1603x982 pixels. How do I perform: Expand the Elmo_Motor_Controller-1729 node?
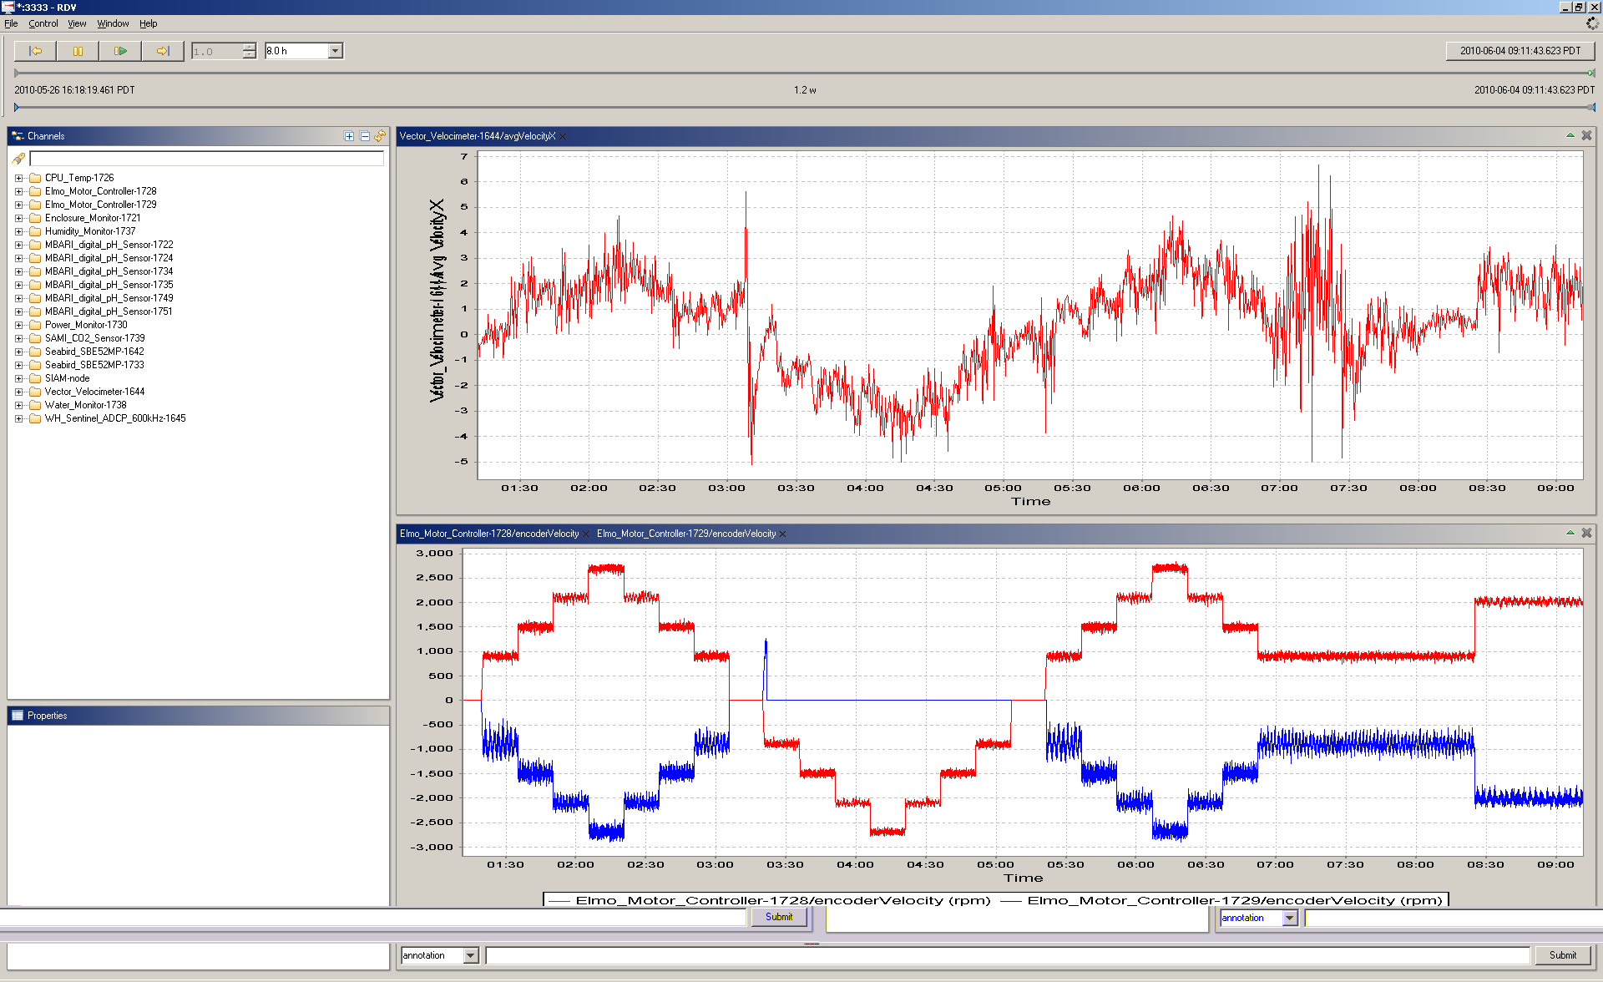(18, 205)
